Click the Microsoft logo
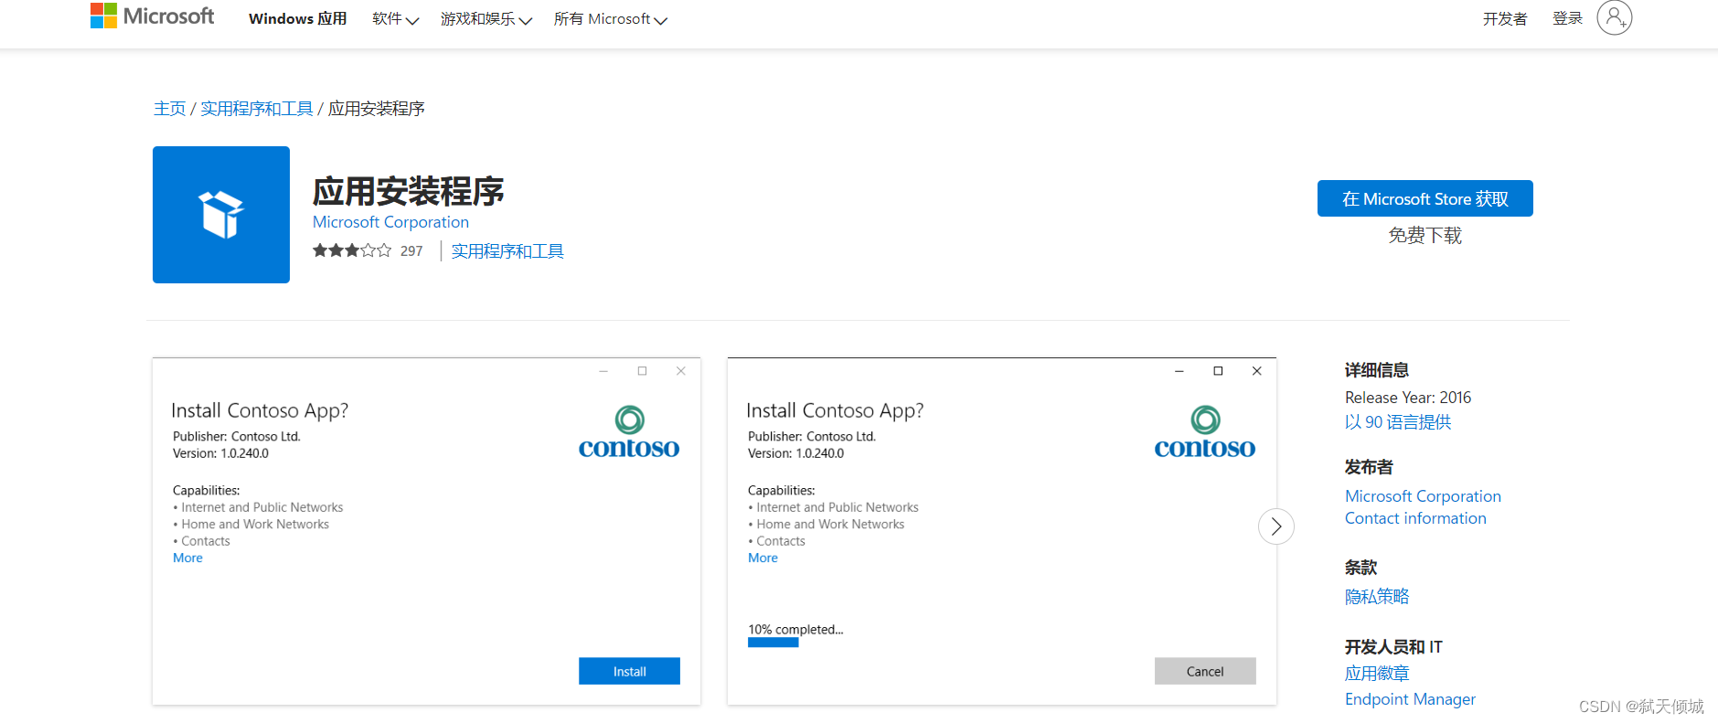This screenshot has height=723, width=1718. 152,16
